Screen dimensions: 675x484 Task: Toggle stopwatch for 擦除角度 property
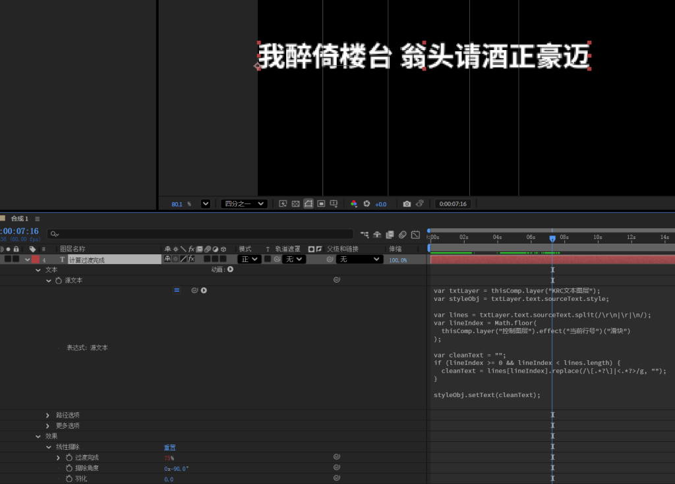tap(69, 468)
